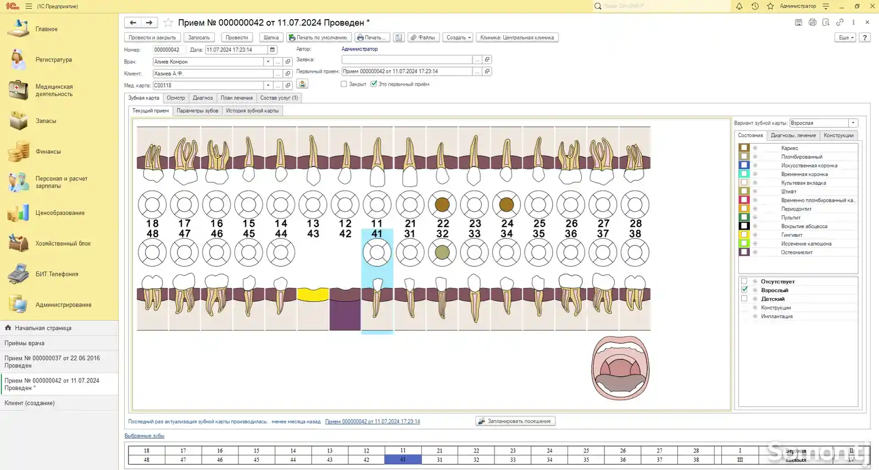Open the Медицинская деятельность section icon
Viewport: 879px width, 470px height.
[18, 90]
